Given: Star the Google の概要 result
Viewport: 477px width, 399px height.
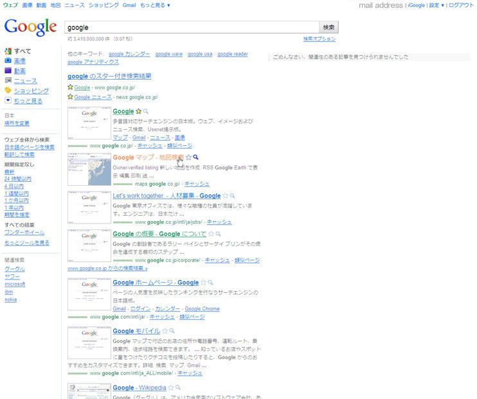Looking at the screenshot, I should pyautogui.click(x=211, y=234).
